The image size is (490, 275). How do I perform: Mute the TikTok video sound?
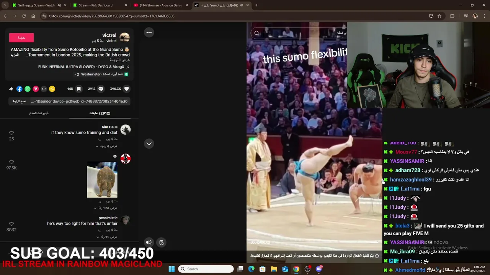pos(149,242)
